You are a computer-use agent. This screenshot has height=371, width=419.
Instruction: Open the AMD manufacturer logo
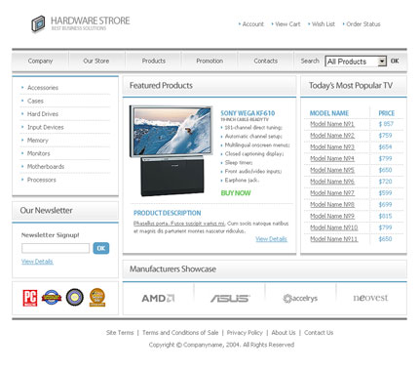[158, 298]
